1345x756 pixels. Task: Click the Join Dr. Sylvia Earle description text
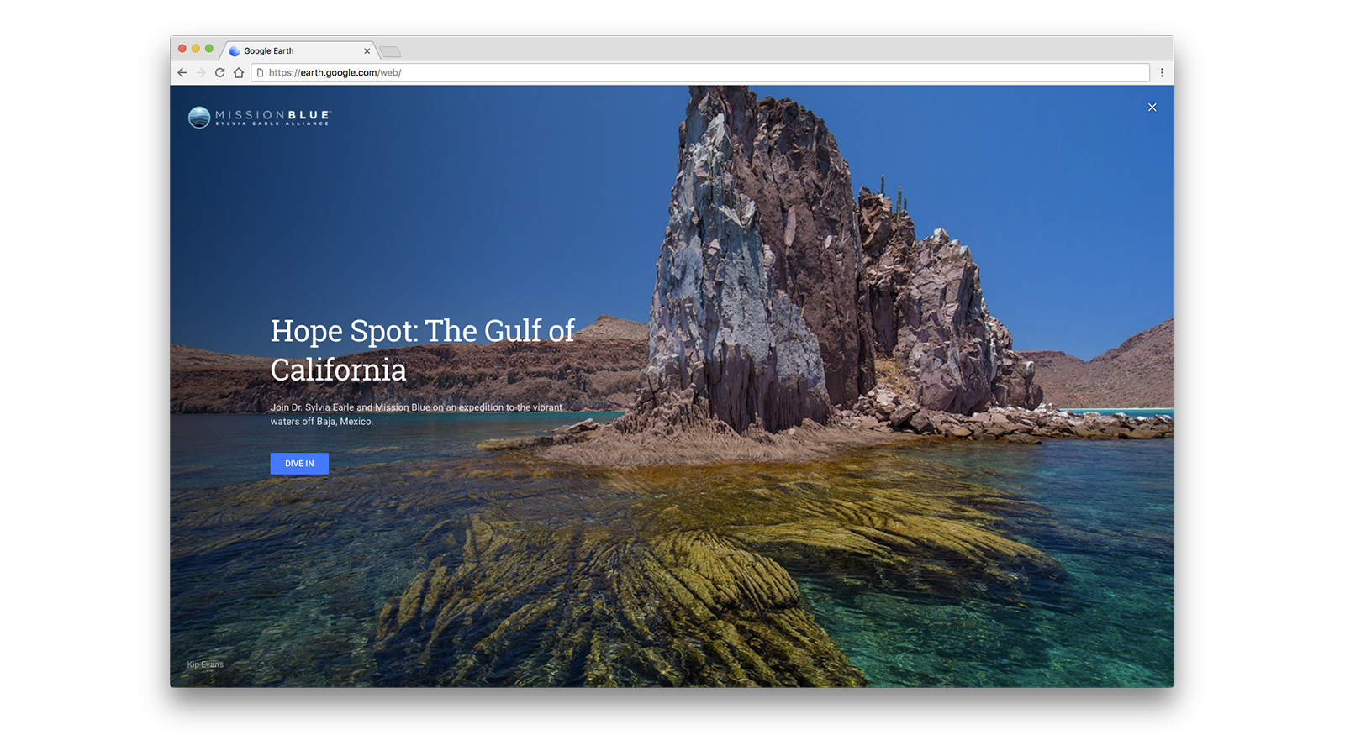click(x=416, y=414)
